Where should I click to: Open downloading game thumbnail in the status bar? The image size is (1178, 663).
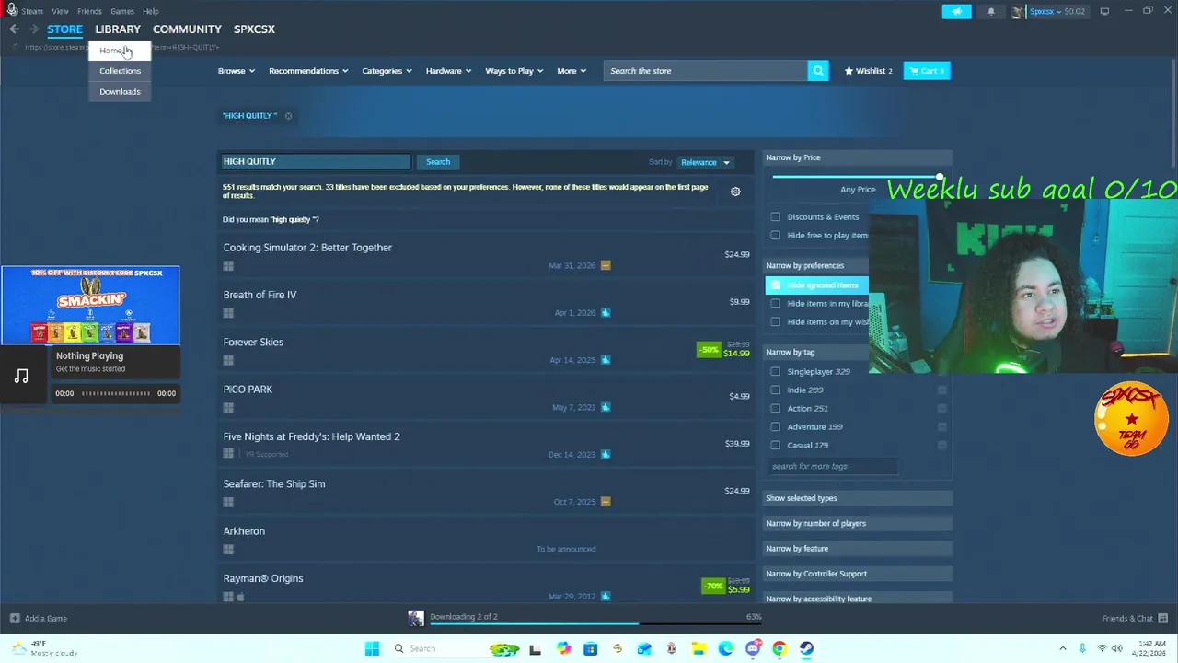coord(416,618)
